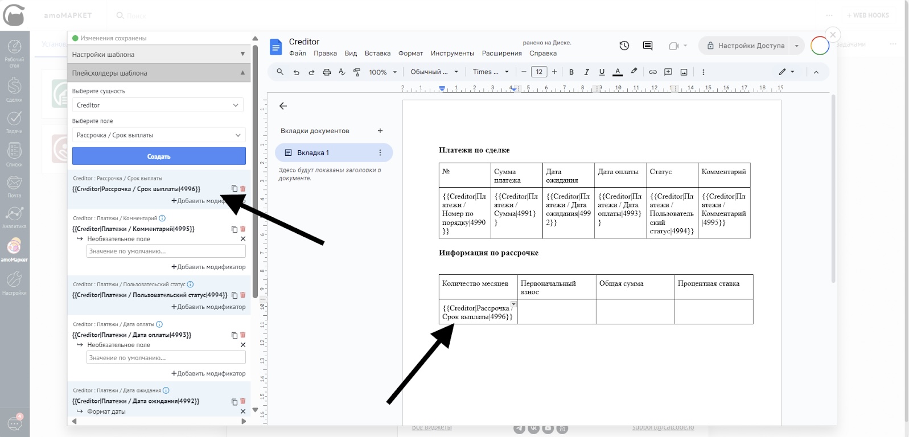Activate the paint format roller
The image size is (909, 437).
pyautogui.click(x=357, y=72)
